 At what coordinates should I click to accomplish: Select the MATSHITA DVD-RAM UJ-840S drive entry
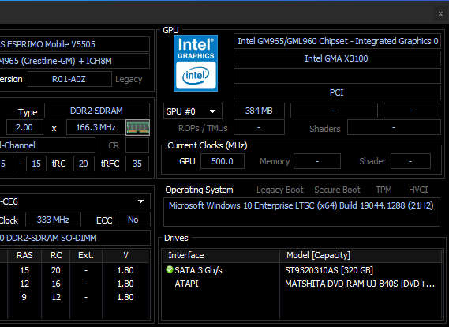(360, 284)
